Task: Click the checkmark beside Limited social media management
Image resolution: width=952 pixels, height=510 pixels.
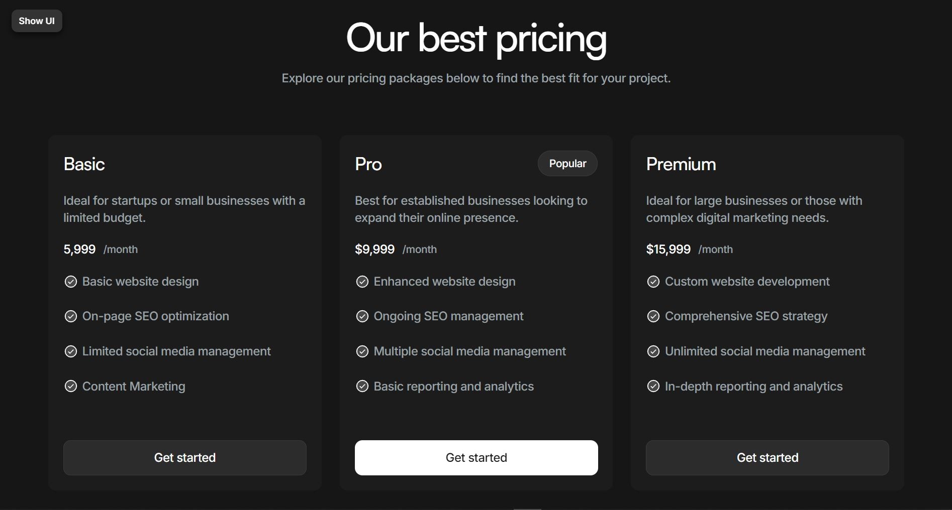Action: (70, 351)
